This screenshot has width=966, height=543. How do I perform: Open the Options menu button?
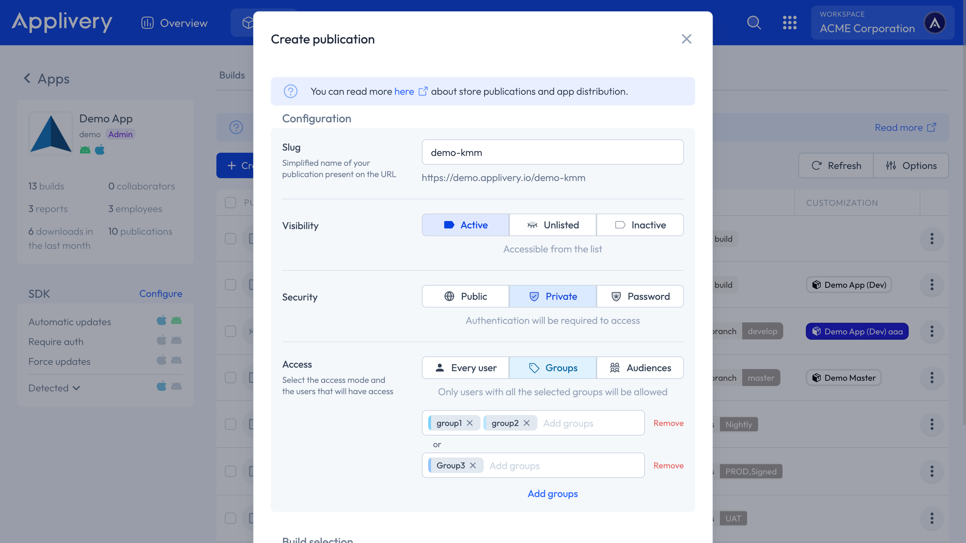(x=911, y=165)
